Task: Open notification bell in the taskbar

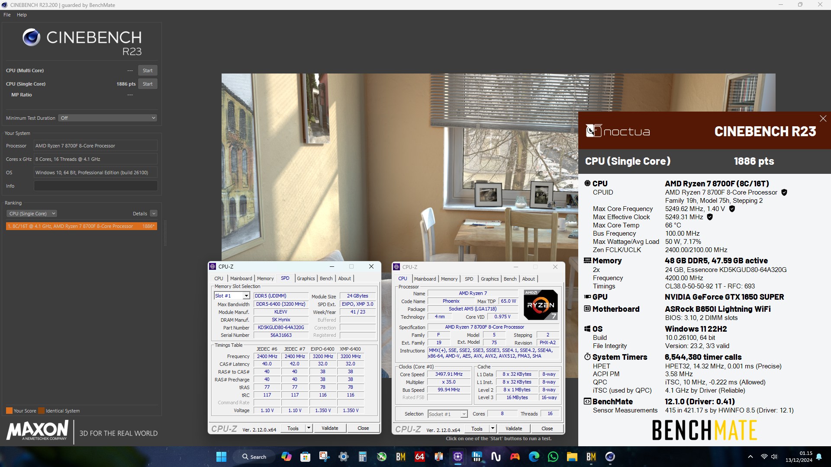Action: coord(818,457)
